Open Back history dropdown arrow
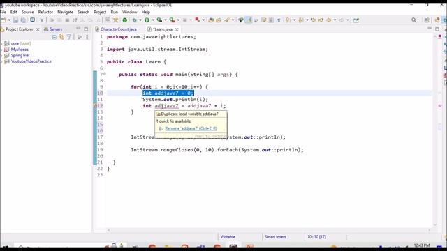This screenshot has height=251, width=447. coord(335,20)
